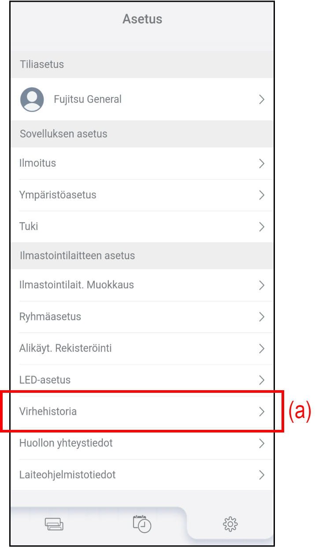Select Alikäyt. Rekisteröinti entry
Image resolution: width=315 pixels, height=548 pixels.
pyautogui.click(x=66, y=348)
